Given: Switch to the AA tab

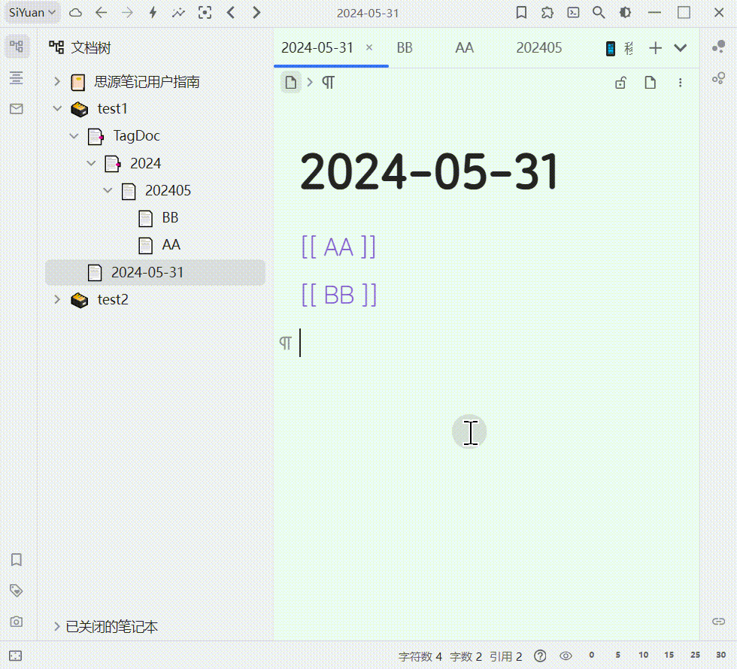Looking at the screenshot, I should [x=464, y=47].
